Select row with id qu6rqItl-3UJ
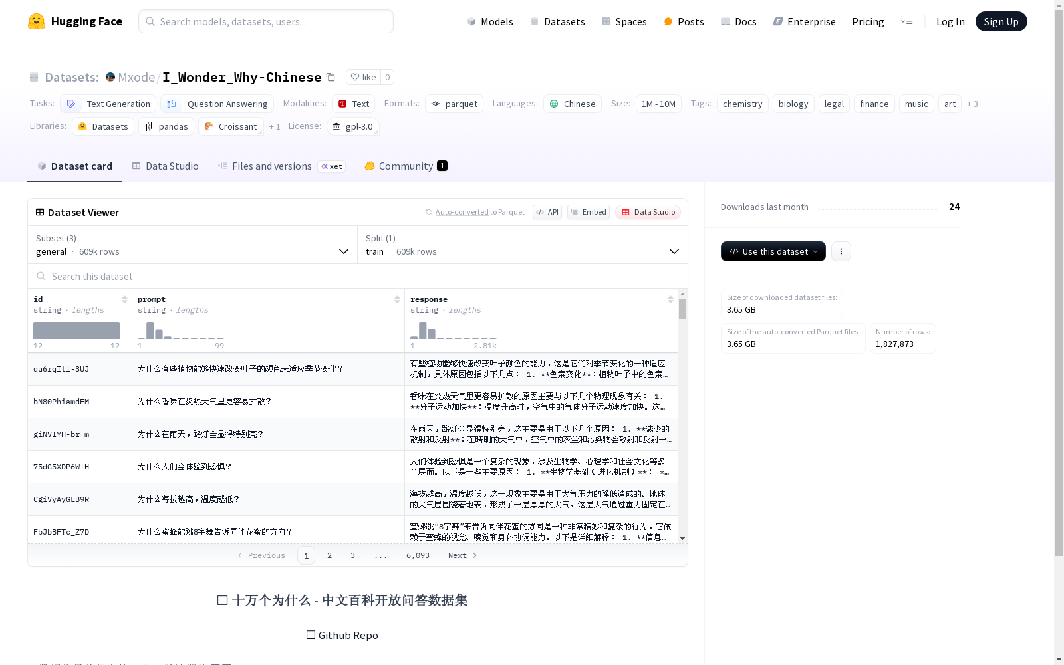1064x665 pixels. [x=352, y=369]
